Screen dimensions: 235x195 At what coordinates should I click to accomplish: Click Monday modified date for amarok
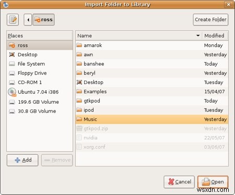coord(213,45)
